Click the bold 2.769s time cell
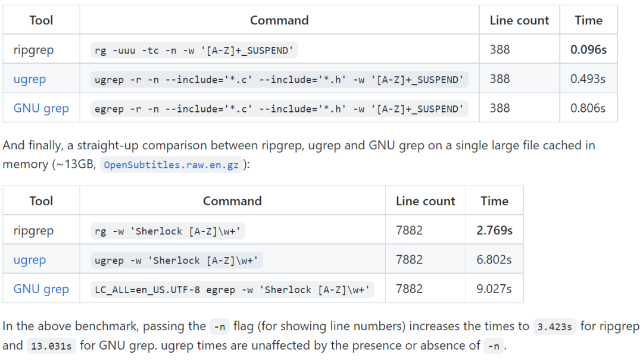643x361 pixels. pyautogui.click(x=495, y=230)
